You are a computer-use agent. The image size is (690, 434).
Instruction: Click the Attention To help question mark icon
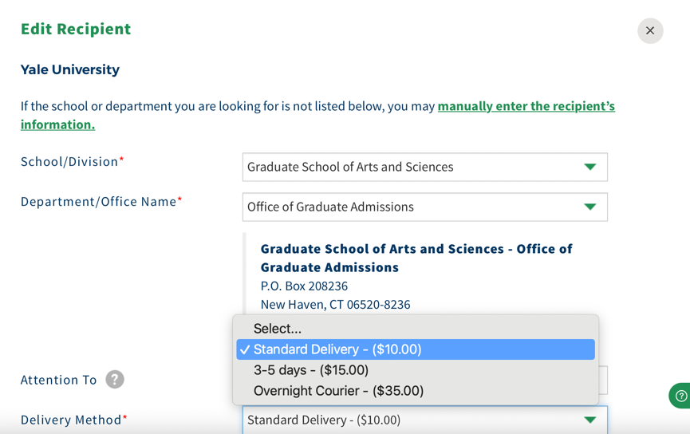pos(115,380)
